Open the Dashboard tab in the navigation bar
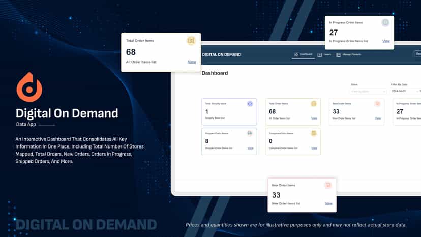The width and height of the screenshot is (421, 237). [x=303, y=54]
